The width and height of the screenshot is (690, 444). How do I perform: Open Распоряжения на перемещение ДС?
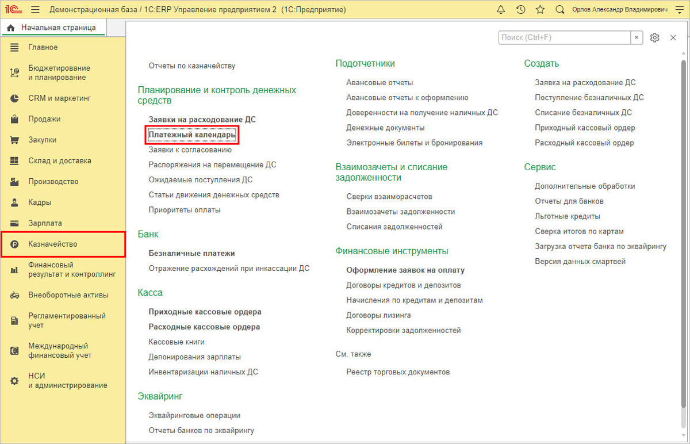(x=213, y=164)
